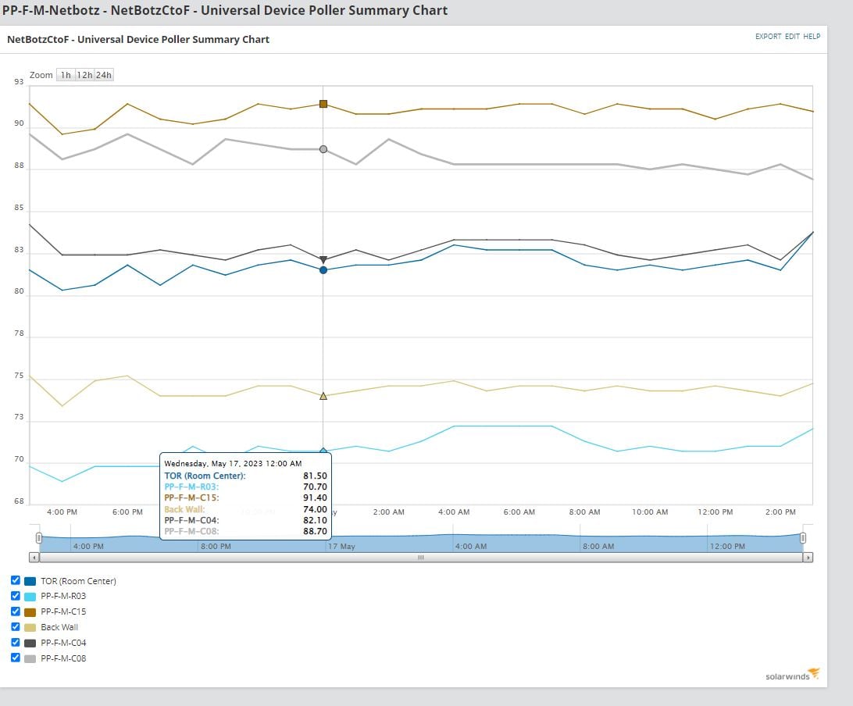Set zoom to 1h

(x=66, y=75)
